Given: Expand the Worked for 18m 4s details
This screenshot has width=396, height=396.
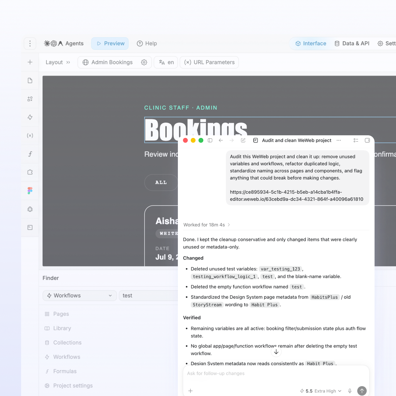Looking at the screenshot, I should 207,225.
